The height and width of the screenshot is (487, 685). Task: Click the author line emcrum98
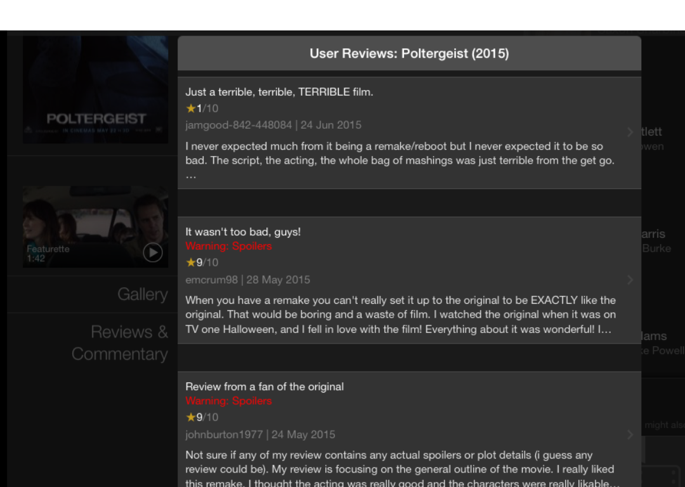click(211, 280)
